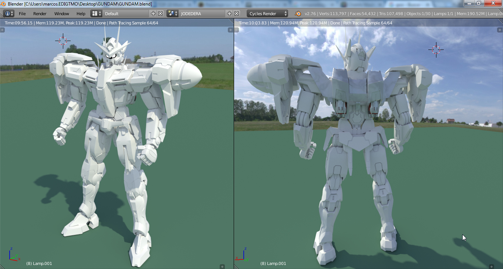Click (8) Lamp.001 label in left view
Viewport: 503px width, 269px height.
(39, 263)
